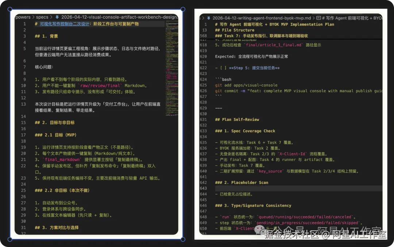Image resolution: width=394 pixels, height=247 pixels.
Task: Click the line '3. 在线富文本编辑器'
Action: (74, 215)
